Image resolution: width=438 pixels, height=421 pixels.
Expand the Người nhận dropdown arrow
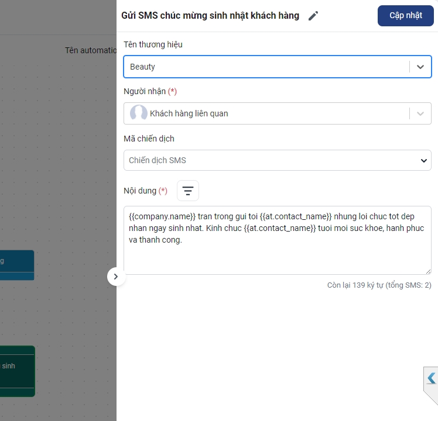click(420, 113)
